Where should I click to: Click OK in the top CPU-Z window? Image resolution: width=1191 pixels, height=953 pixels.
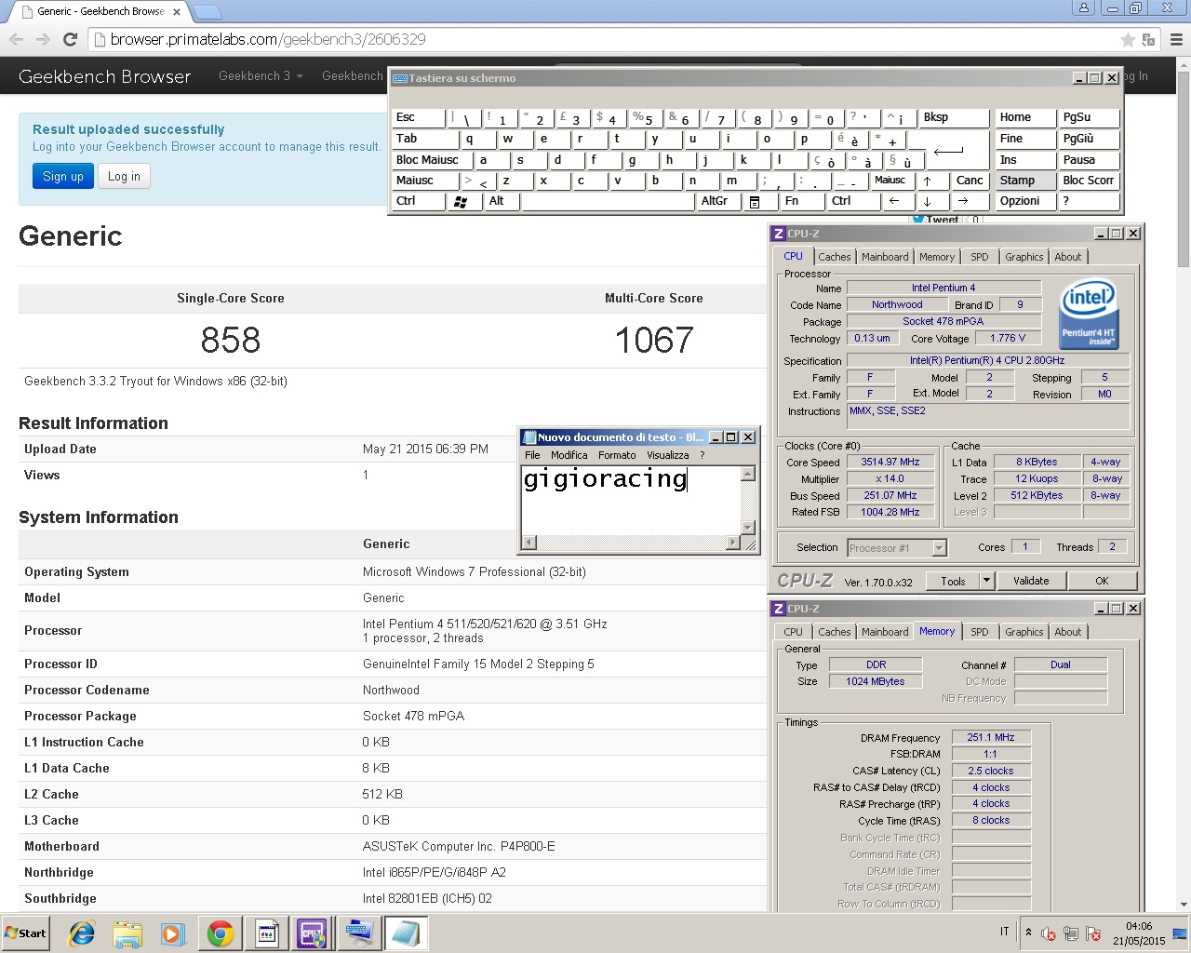(1102, 581)
